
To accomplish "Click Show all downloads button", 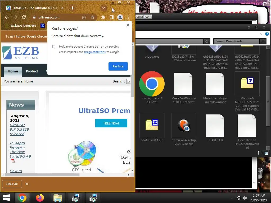I will pyautogui.click(x=12, y=184).
